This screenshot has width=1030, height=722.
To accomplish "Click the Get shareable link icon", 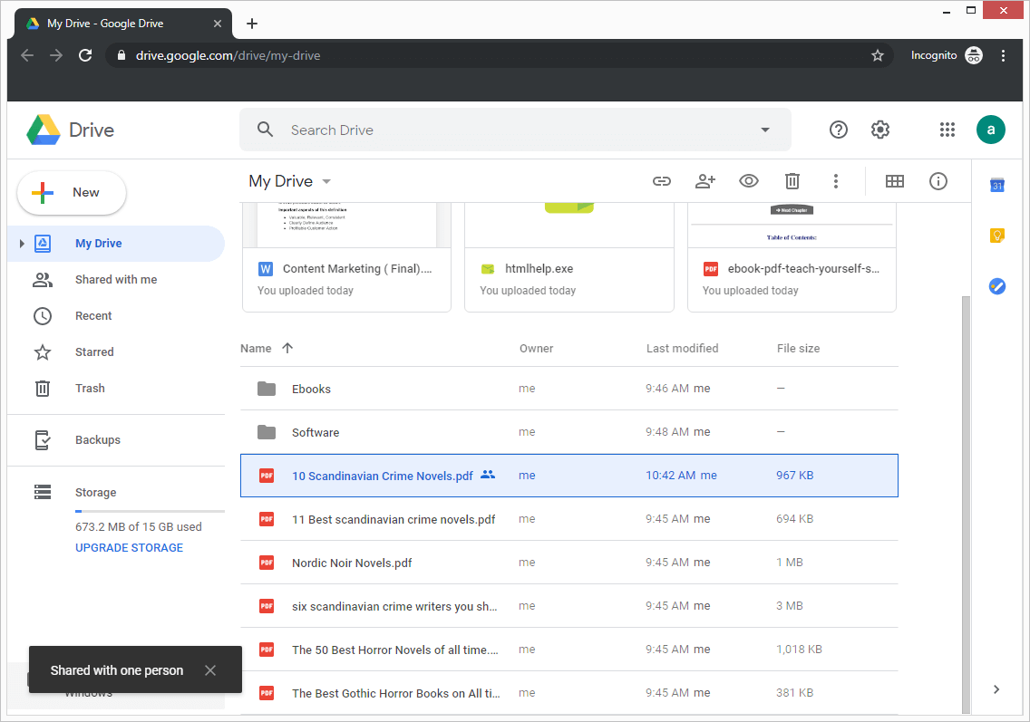I will tap(662, 181).
